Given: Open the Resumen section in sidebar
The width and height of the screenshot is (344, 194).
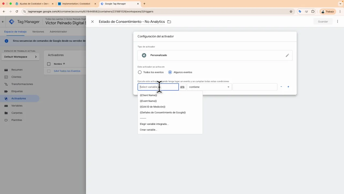Looking at the screenshot, I should coord(17,70).
